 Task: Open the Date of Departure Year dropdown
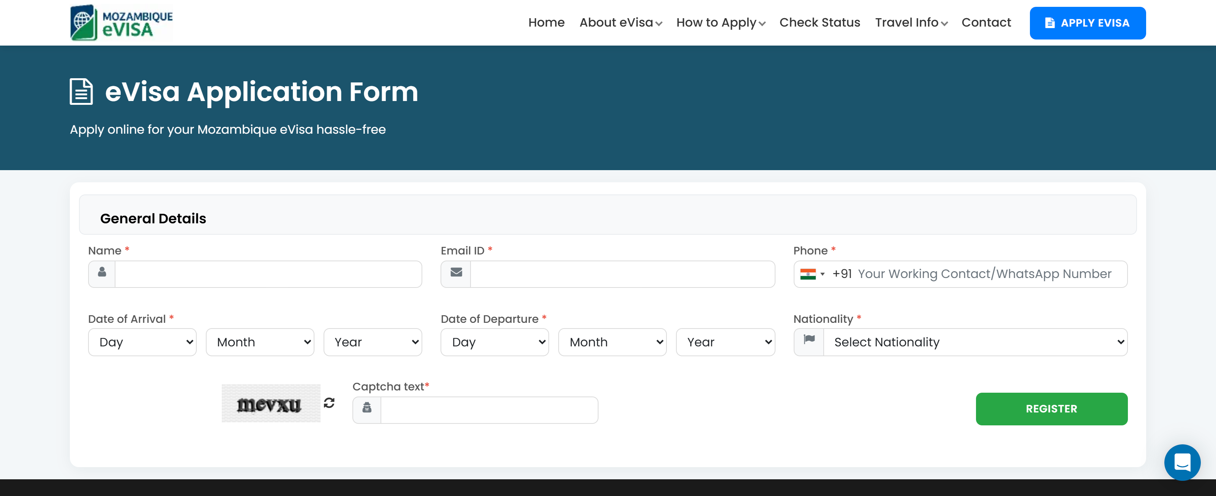pyautogui.click(x=725, y=342)
